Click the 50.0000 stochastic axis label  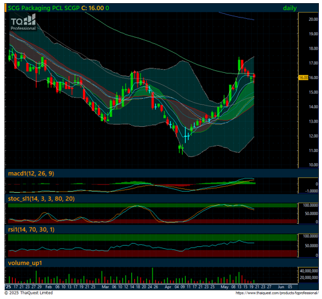pyautogui.click(x=312, y=214)
